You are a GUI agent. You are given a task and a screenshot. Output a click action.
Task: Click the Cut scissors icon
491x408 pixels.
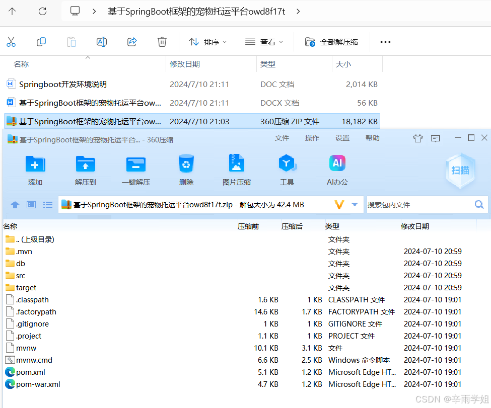pos(11,42)
